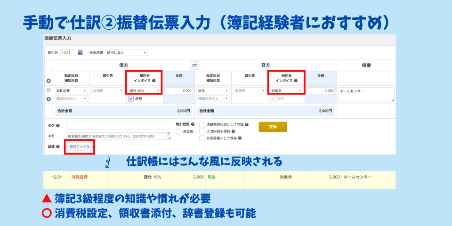The height and width of the screenshot is (226, 452).
Task: Open the credit 補助科目なし dropdown
Action: coord(213,99)
